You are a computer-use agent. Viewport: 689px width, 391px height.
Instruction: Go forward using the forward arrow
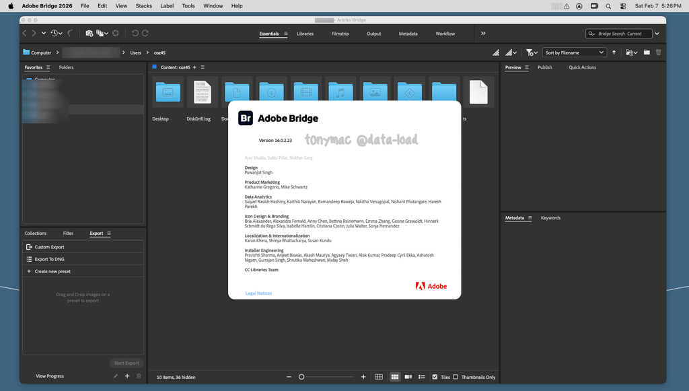[x=34, y=34]
